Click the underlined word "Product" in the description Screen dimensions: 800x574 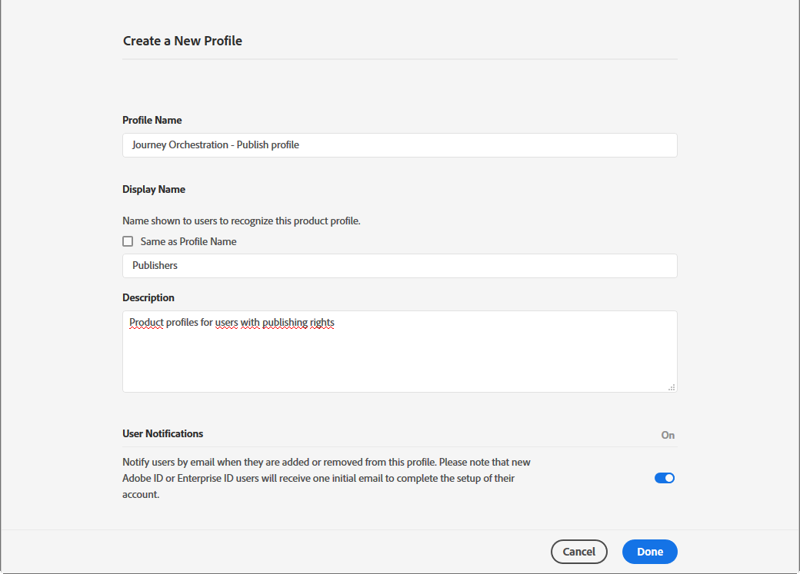pyautogui.click(x=146, y=323)
